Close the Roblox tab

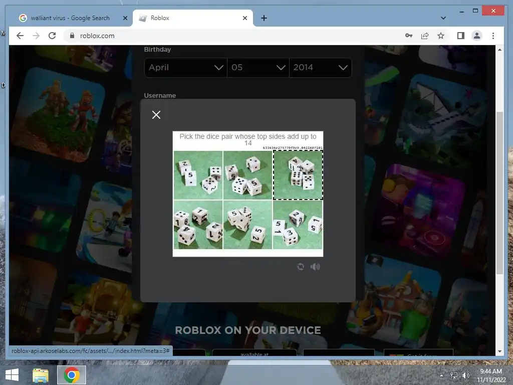point(244,18)
